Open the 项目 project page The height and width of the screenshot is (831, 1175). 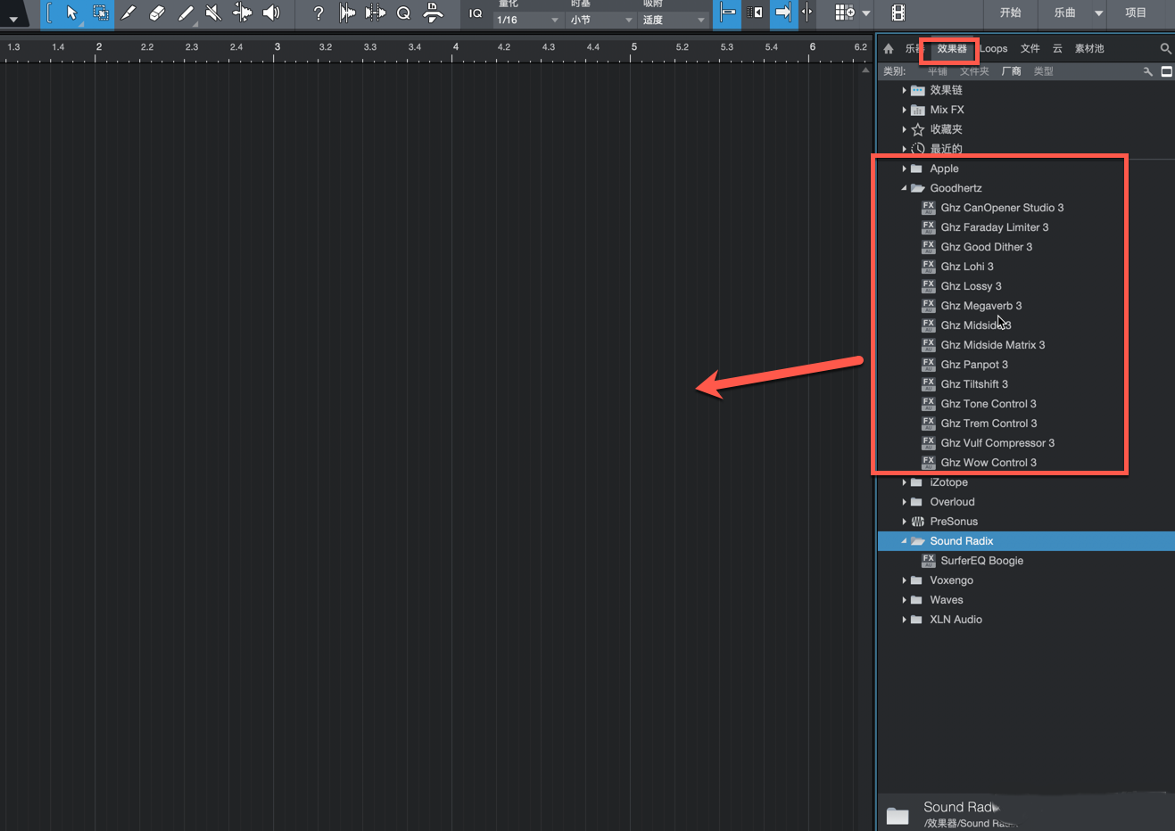tap(1136, 13)
